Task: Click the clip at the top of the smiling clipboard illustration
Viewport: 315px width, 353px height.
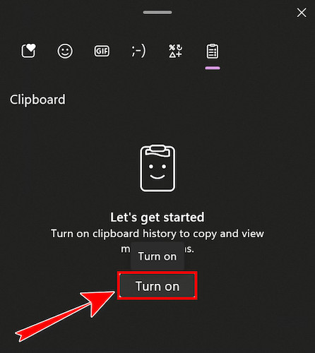Action: click(157, 150)
